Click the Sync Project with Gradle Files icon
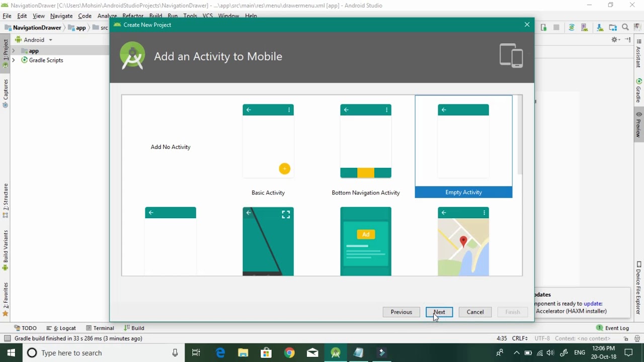 point(572,28)
